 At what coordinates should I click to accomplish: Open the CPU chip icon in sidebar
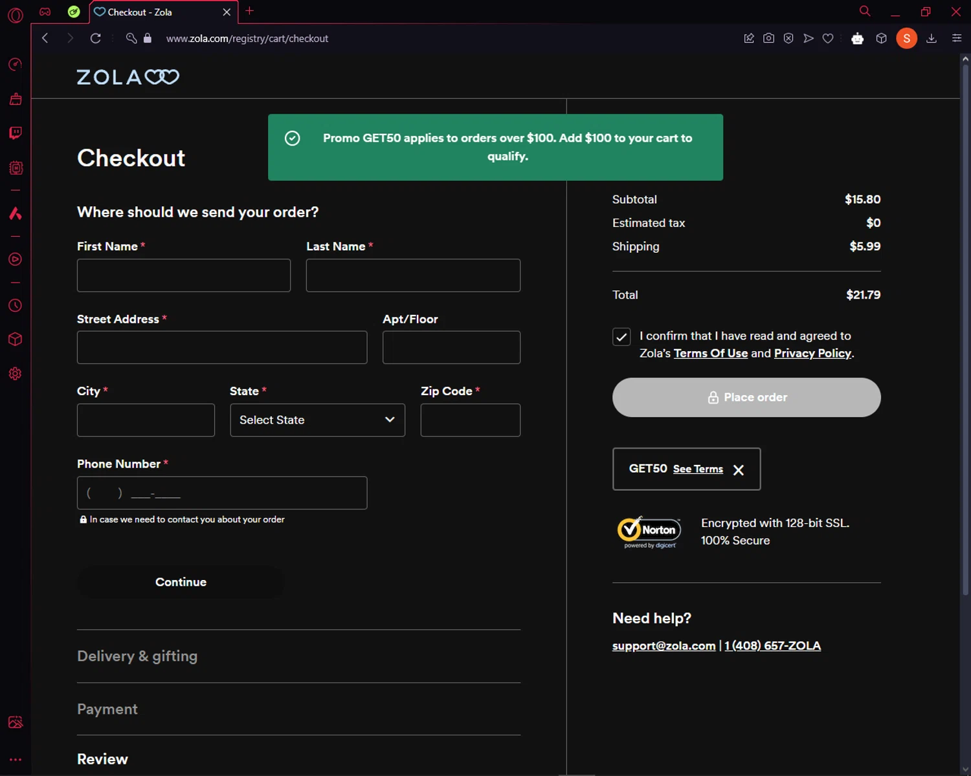click(x=15, y=168)
